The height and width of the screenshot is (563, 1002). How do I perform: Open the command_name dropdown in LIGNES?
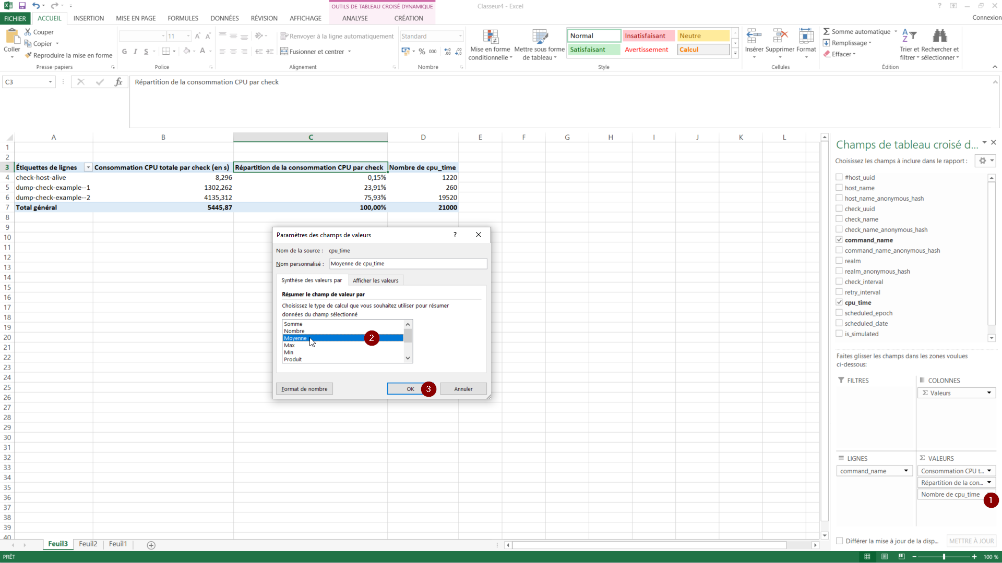[x=906, y=471]
